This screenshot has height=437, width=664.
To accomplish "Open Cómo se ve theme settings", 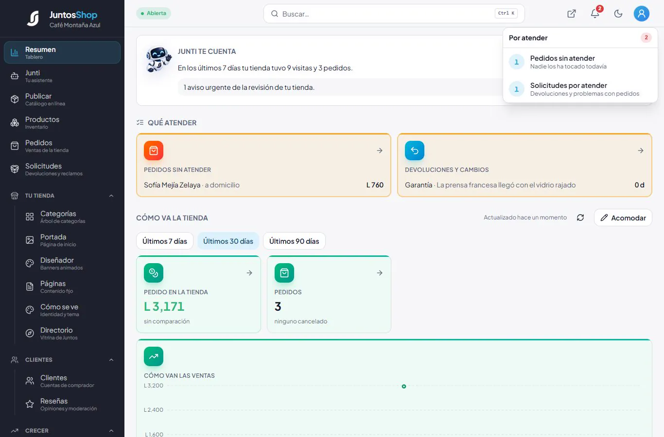I will [70, 310].
